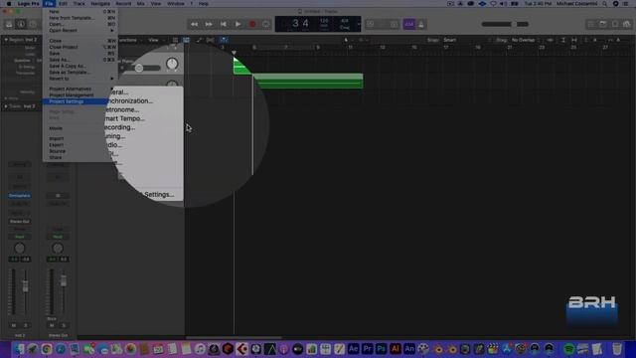Toggle the Inspector panel icon

click(x=21, y=24)
